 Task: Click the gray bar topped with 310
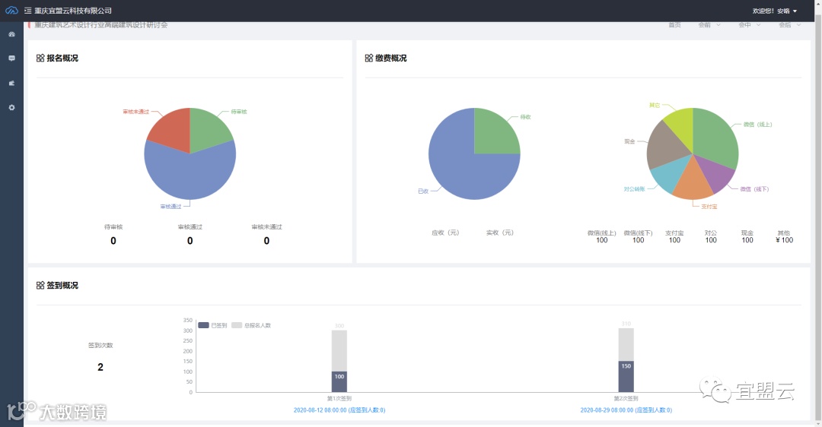click(626, 344)
